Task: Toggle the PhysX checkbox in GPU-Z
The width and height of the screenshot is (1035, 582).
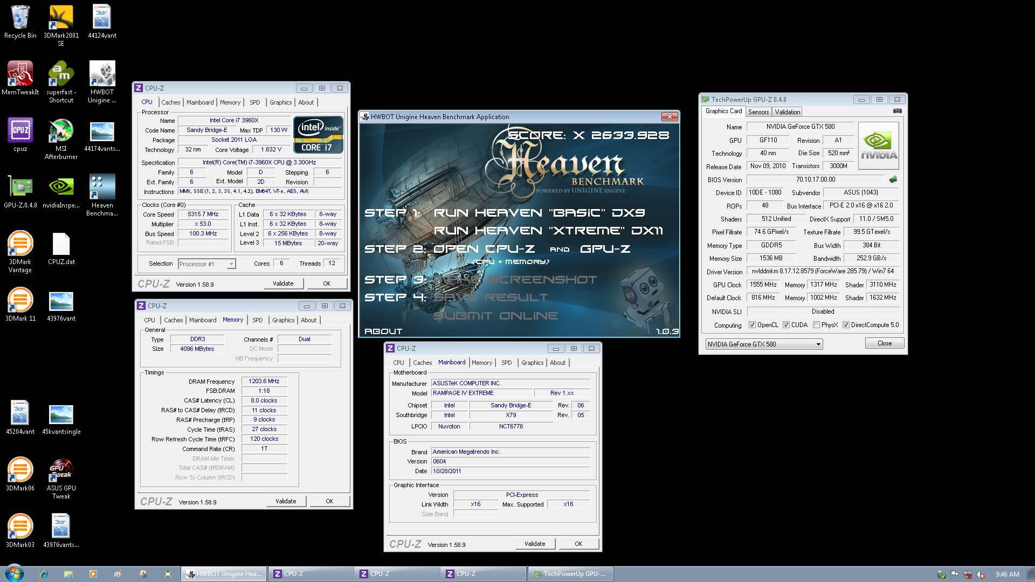Action: coord(816,325)
